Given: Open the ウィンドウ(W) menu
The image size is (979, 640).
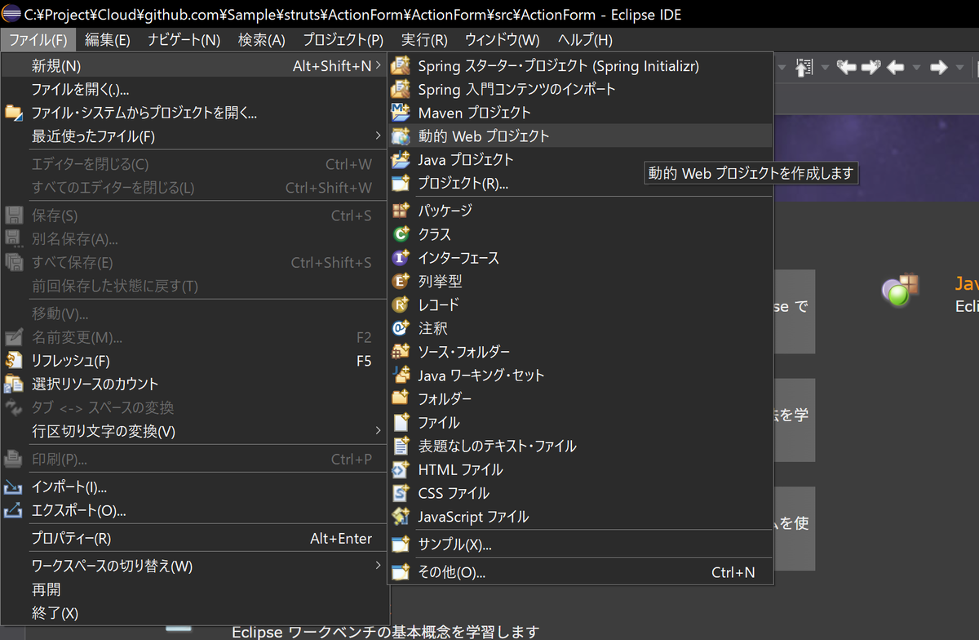Looking at the screenshot, I should click(503, 39).
